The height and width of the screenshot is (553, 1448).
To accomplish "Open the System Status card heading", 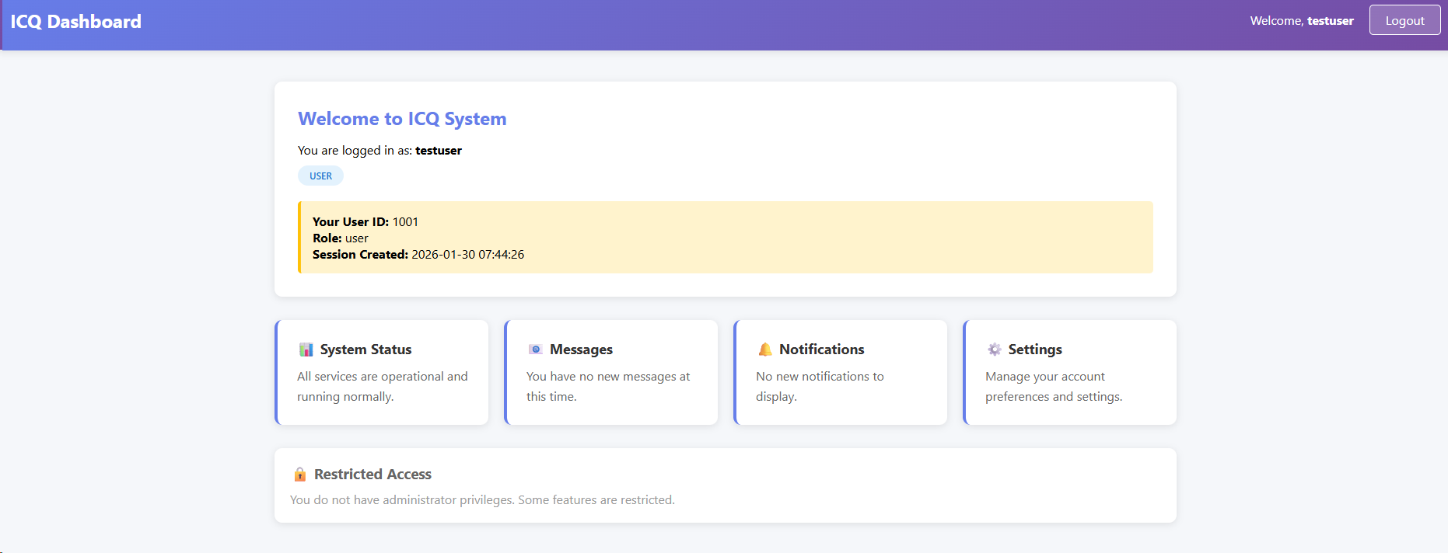I will (365, 350).
